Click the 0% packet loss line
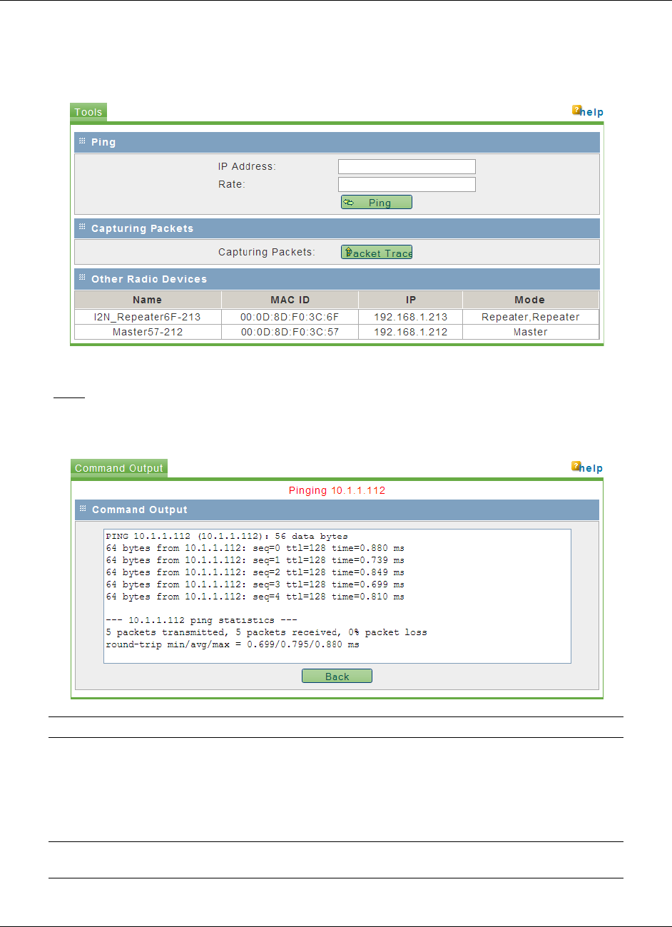672x927 pixels. point(266,632)
